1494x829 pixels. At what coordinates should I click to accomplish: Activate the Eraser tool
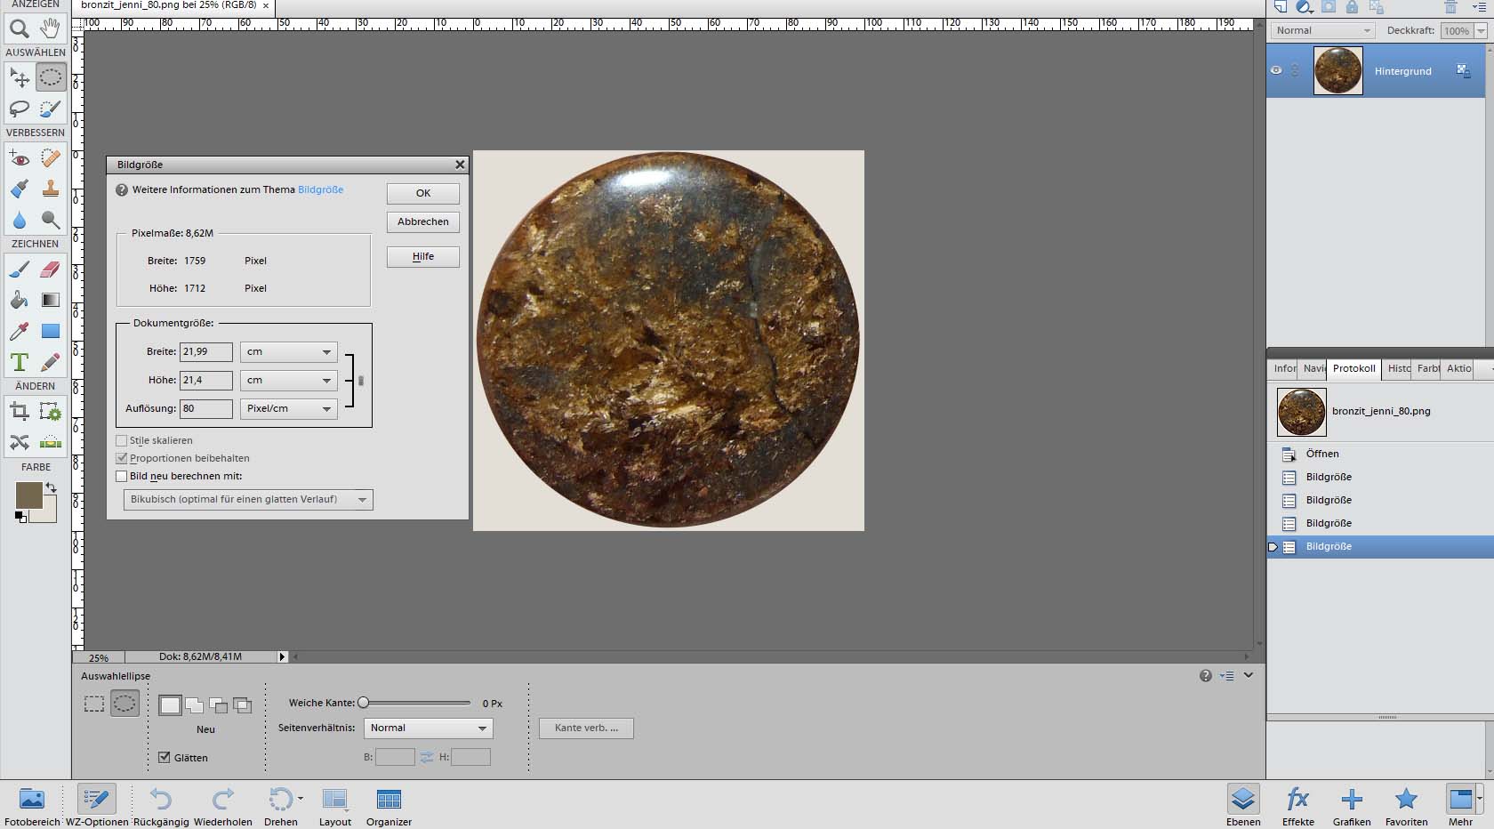51,269
